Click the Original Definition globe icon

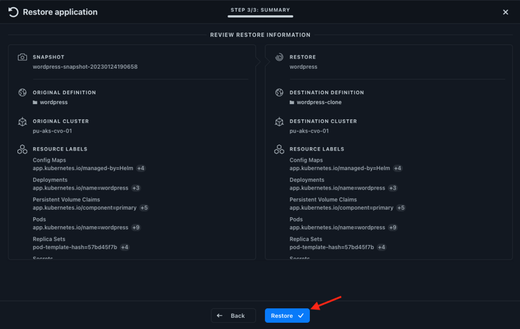coord(22,92)
